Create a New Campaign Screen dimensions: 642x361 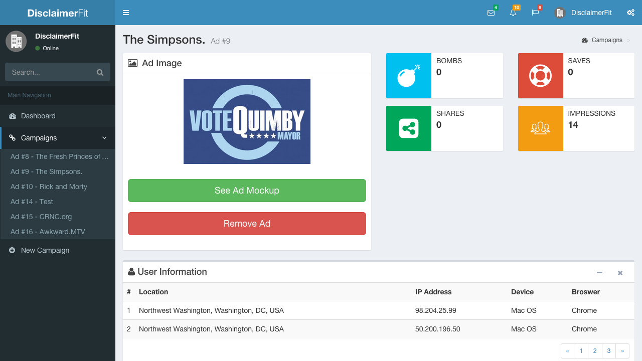(58, 250)
